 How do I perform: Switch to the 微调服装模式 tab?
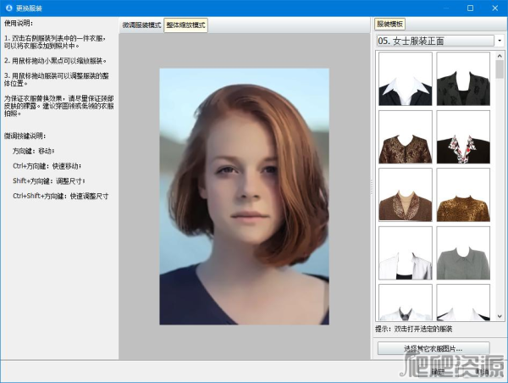(141, 25)
